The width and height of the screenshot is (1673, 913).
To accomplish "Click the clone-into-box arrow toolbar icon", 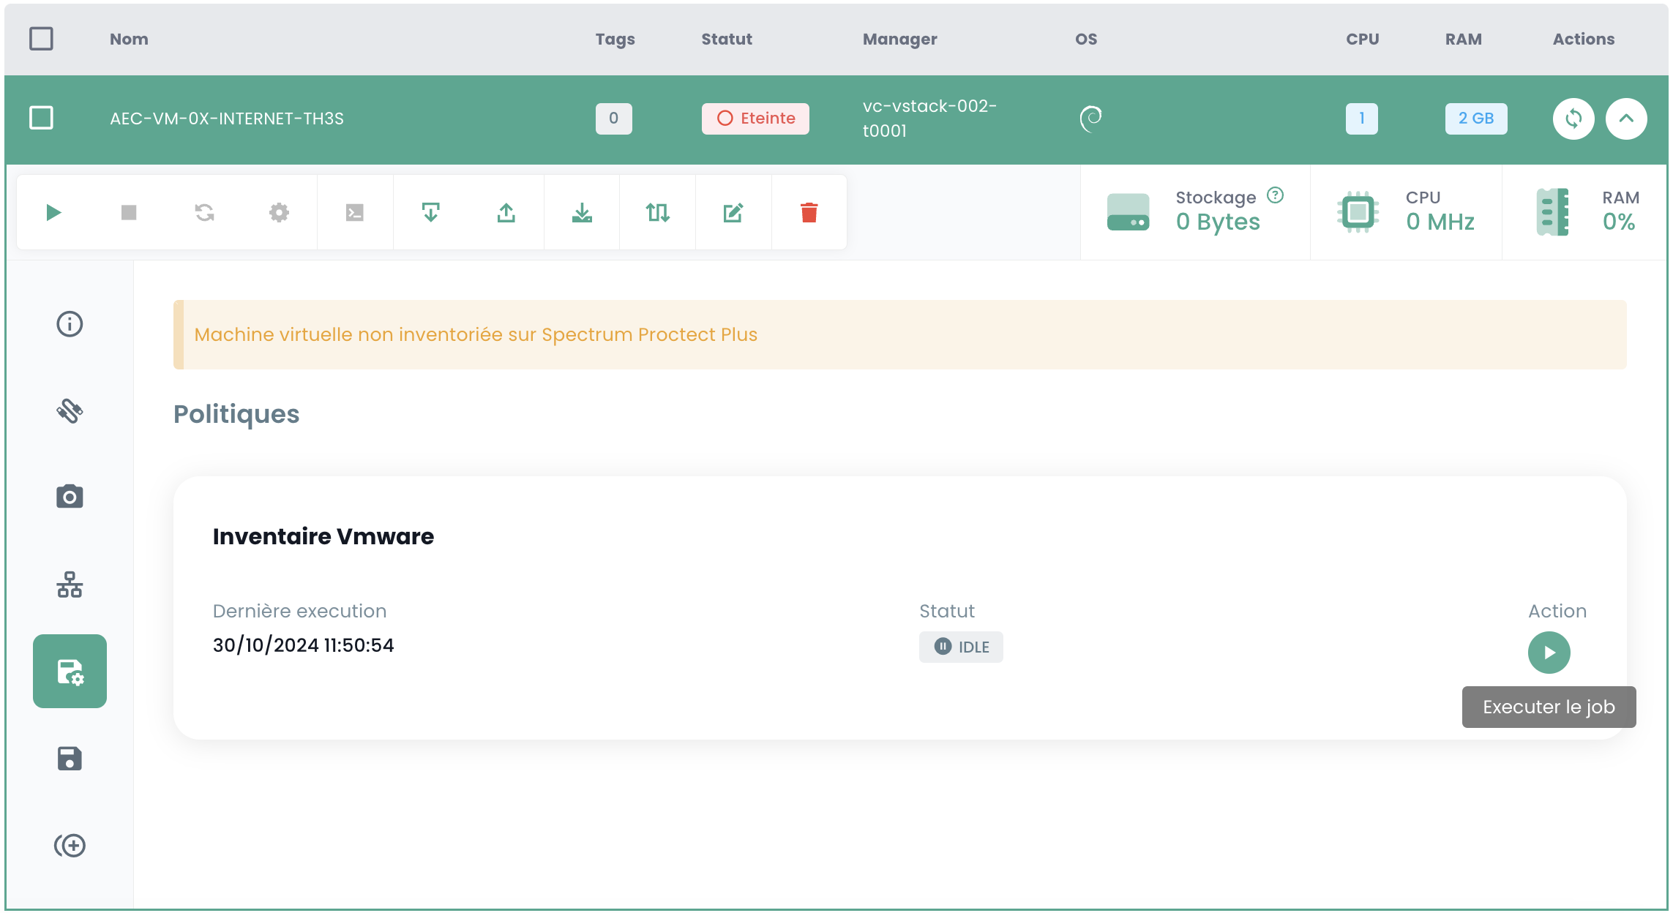I will [x=430, y=213].
